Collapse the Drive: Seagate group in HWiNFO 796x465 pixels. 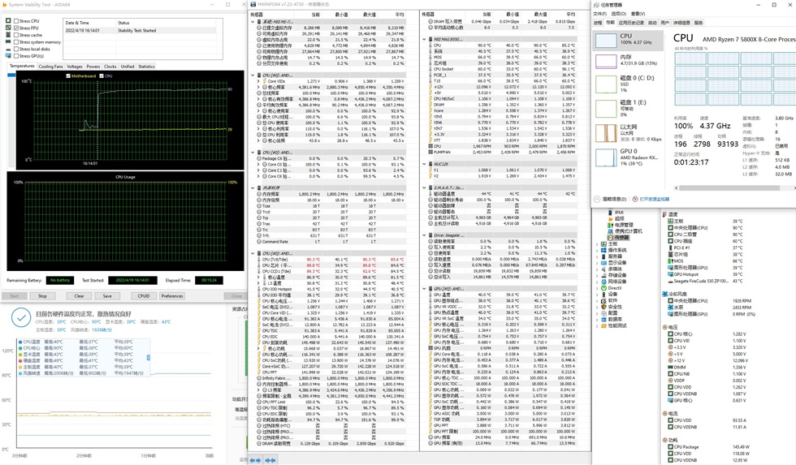424,235
